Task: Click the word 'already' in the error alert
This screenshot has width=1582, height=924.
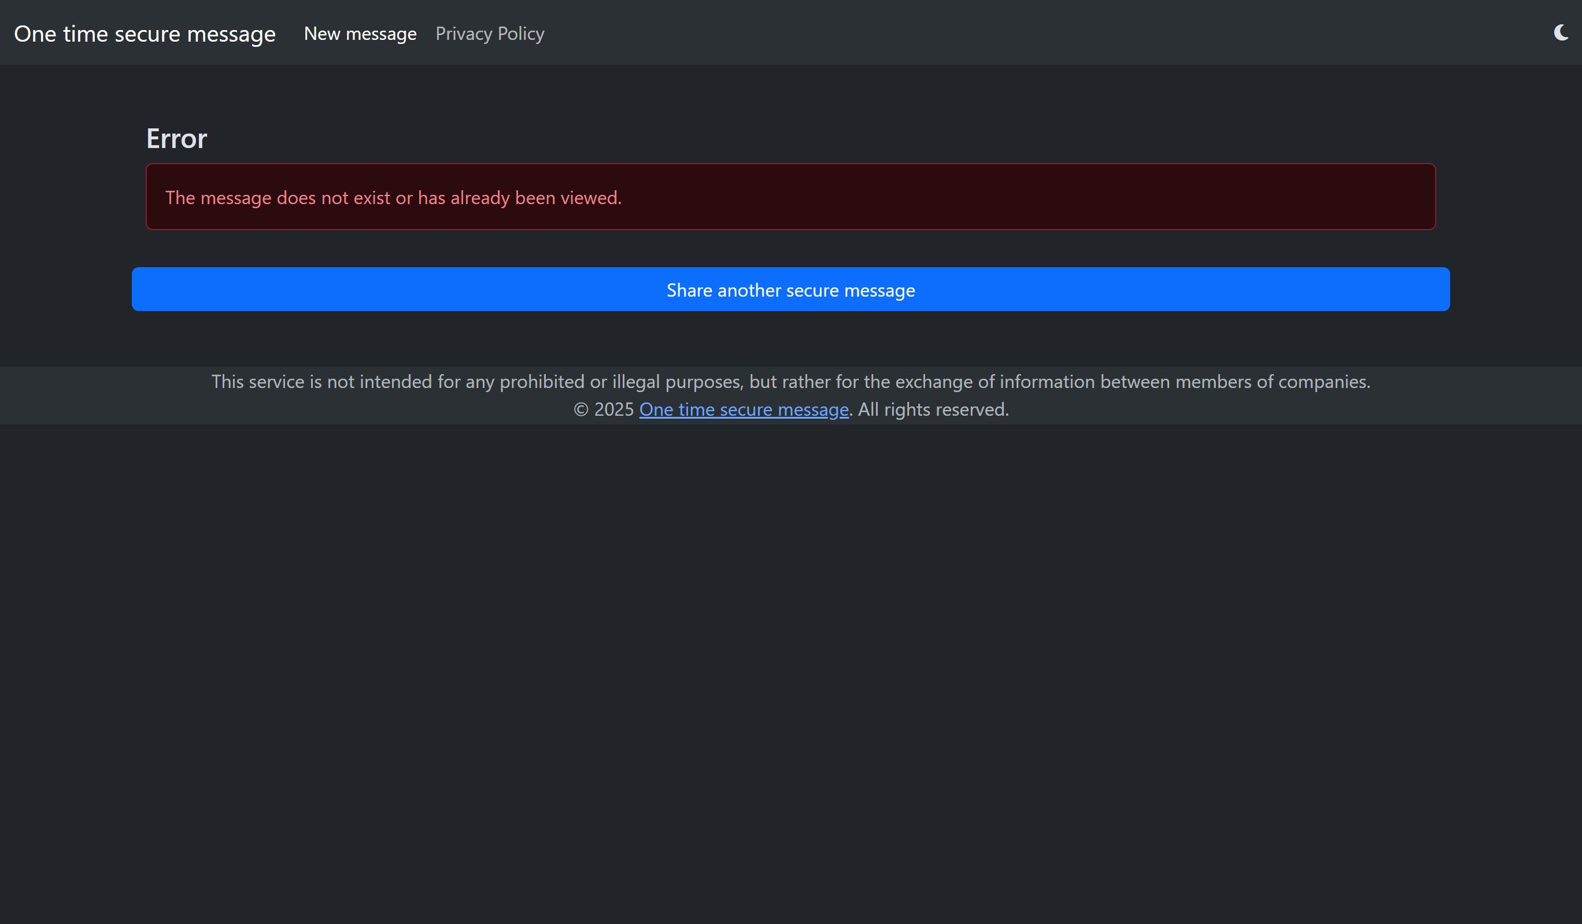Action: click(x=479, y=198)
